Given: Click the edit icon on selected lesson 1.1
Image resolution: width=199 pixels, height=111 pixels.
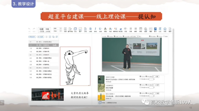Looking at the screenshot, I should (53, 45).
